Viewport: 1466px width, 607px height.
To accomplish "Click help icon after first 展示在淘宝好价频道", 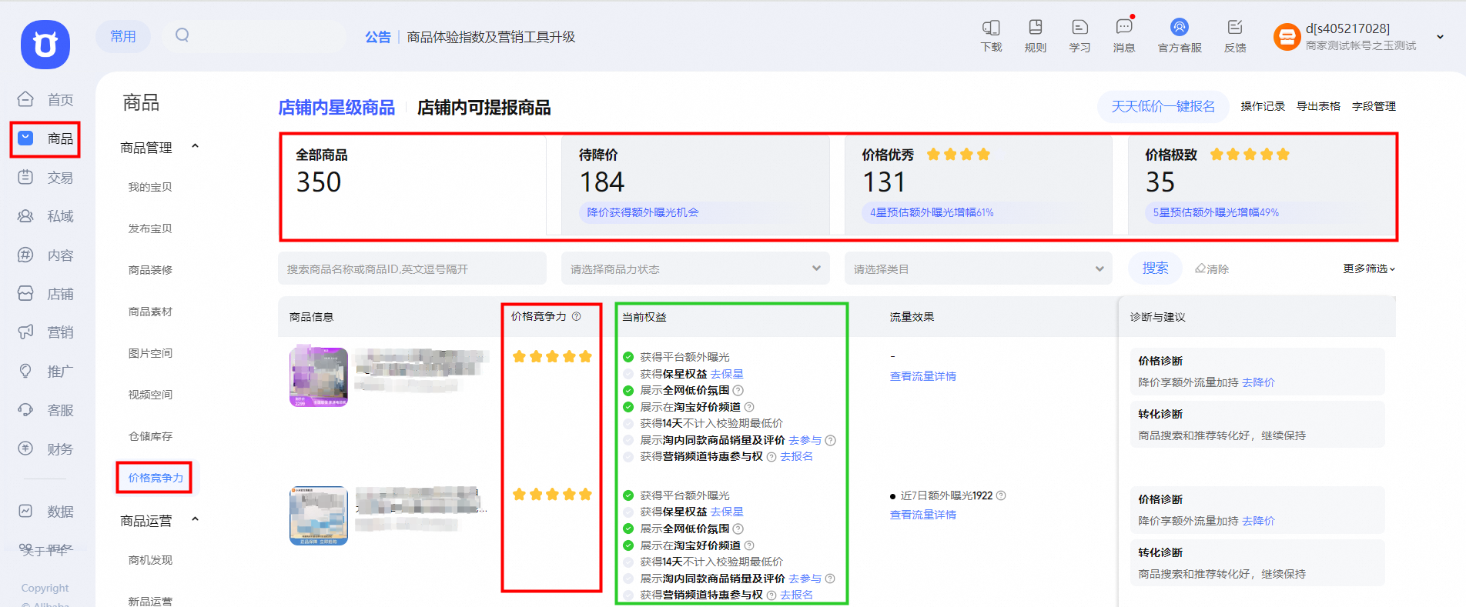I will (x=749, y=407).
